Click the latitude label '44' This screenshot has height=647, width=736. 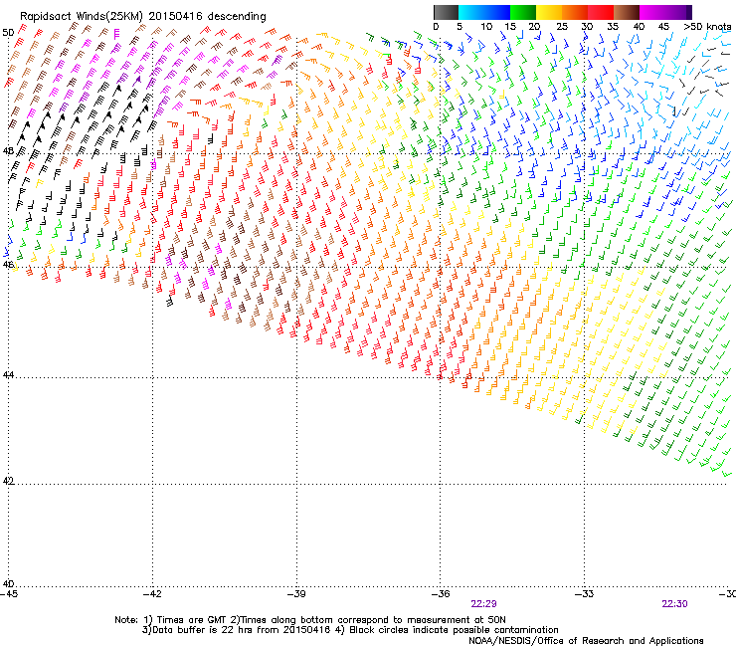click(x=8, y=375)
